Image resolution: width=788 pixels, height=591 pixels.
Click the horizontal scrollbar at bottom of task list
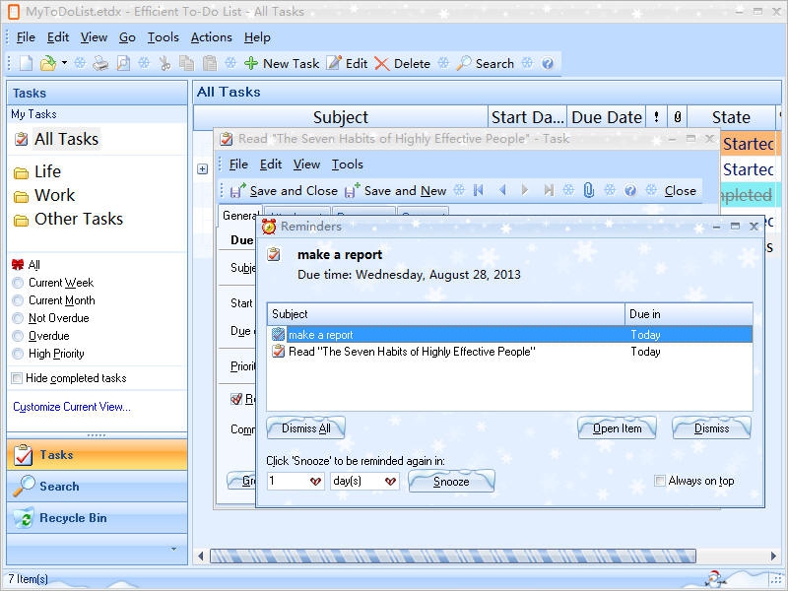pyautogui.click(x=453, y=557)
